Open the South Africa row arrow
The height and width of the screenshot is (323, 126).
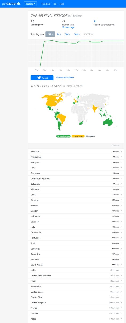point(121,265)
